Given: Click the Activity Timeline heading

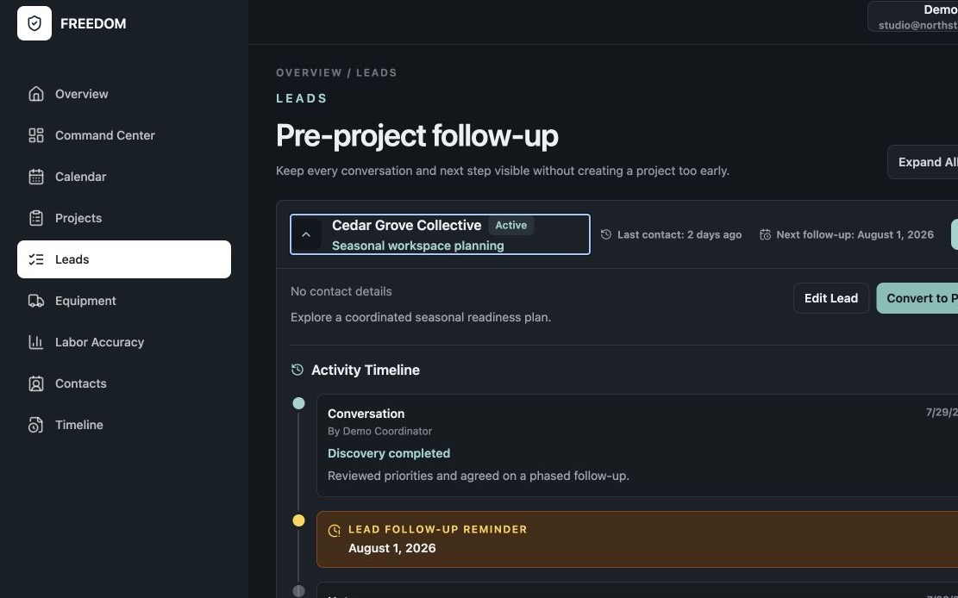Looking at the screenshot, I should click(366, 371).
